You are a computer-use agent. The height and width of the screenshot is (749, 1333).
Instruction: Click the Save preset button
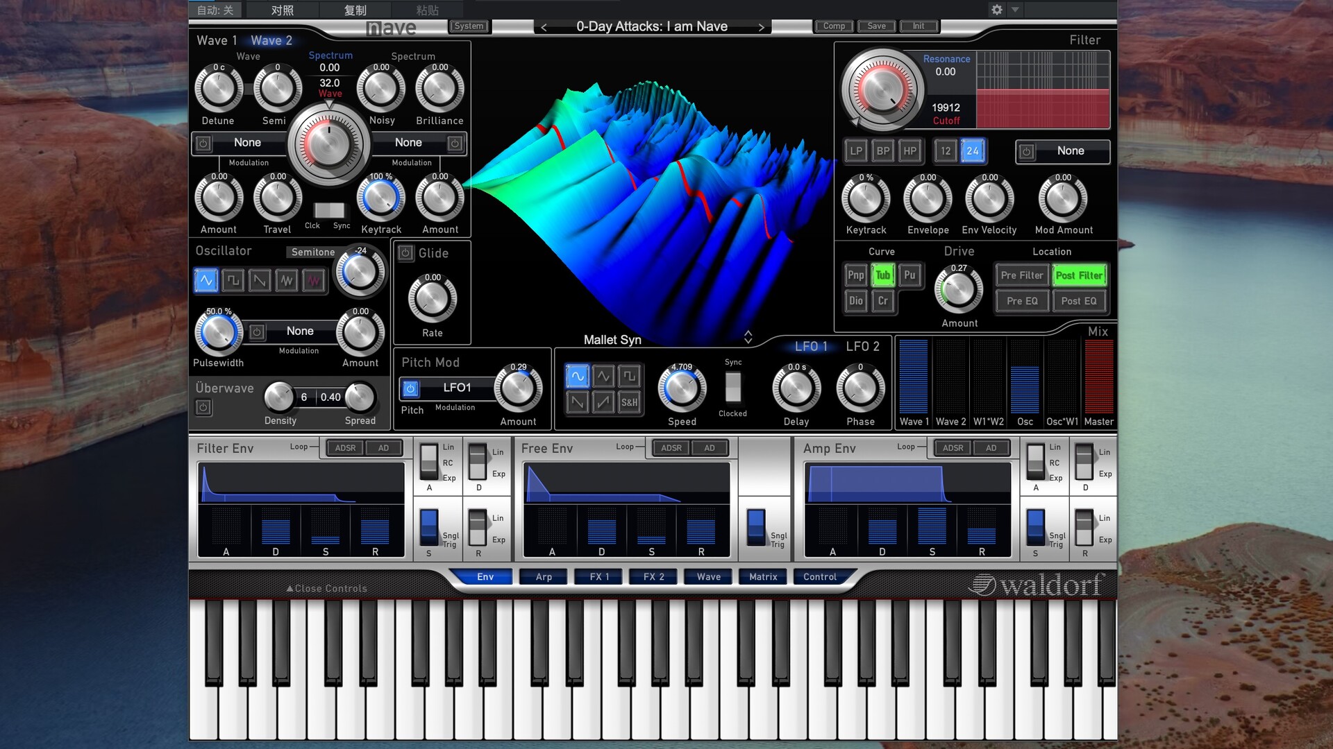tap(876, 26)
